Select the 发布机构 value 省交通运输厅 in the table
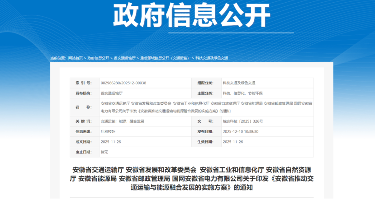The image size is (375, 199). click(111, 93)
